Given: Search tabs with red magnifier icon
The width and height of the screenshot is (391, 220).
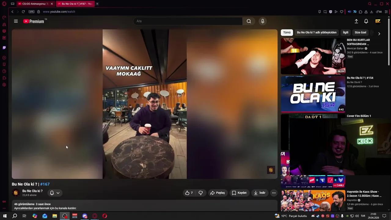Looking at the screenshot, I should 370,4.
